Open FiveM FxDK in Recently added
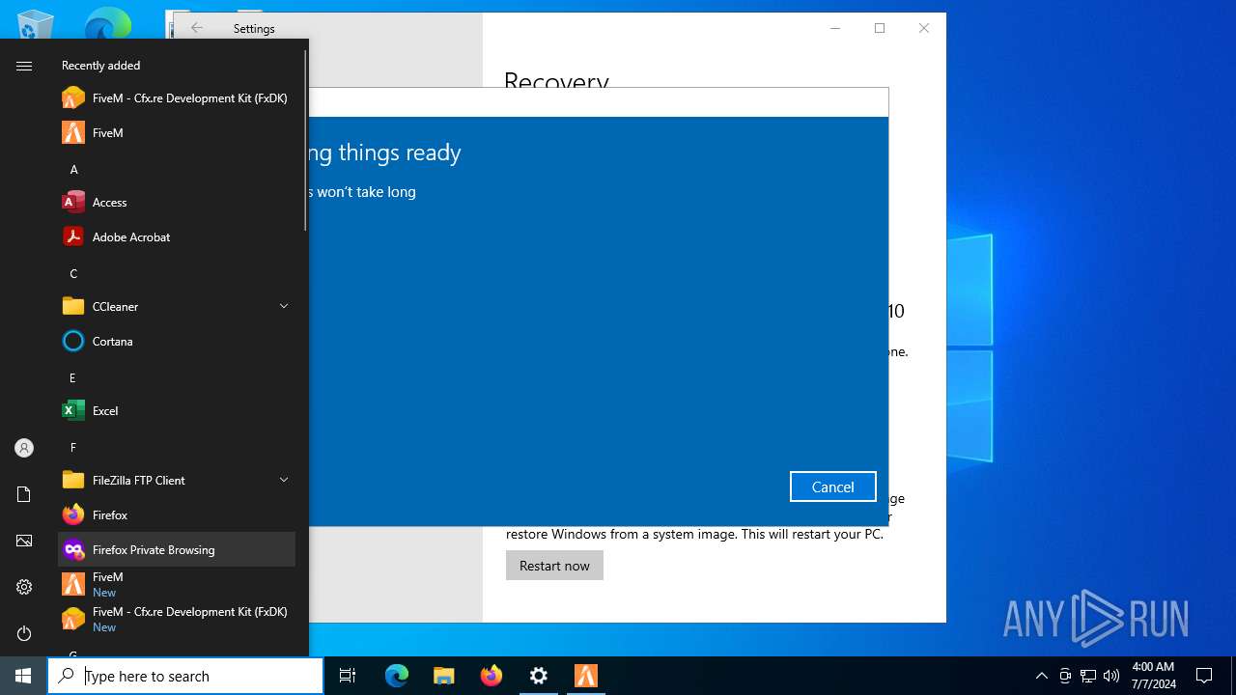1236x695 pixels. (x=177, y=98)
